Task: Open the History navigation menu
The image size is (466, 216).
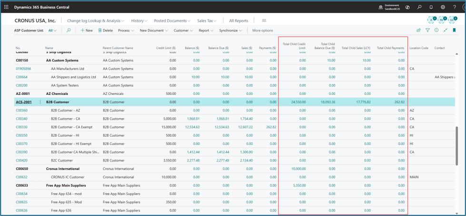Action: tap(139, 21)
